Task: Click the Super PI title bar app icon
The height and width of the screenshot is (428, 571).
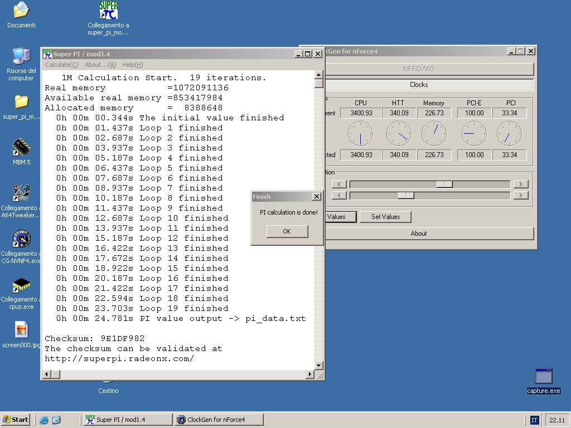Action: coord(48,54)
